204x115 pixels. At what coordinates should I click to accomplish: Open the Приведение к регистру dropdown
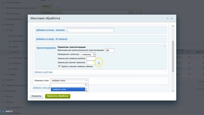click(88, 54)
